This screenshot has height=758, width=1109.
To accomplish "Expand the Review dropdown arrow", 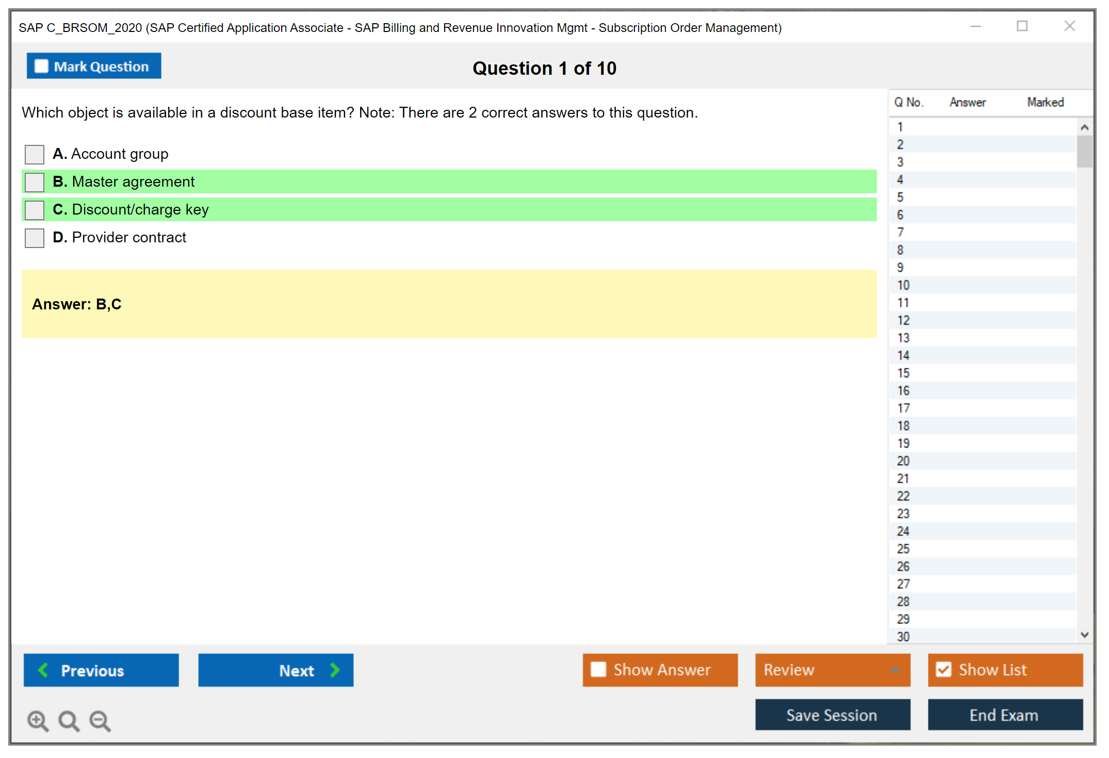I will pos(895,670).
